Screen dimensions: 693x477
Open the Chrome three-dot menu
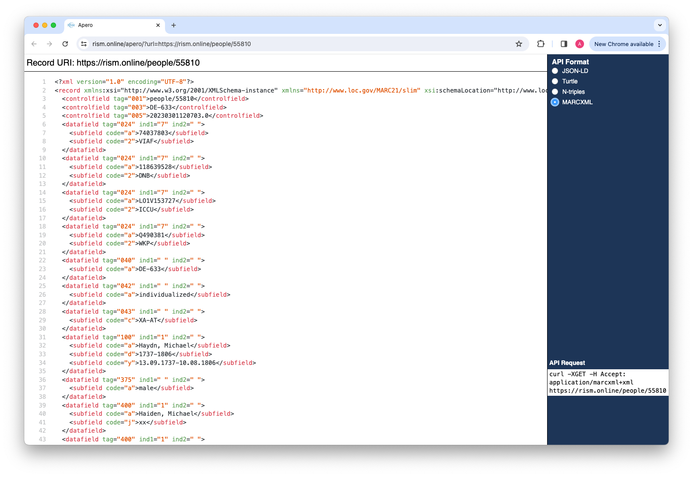tap(659, 44)
